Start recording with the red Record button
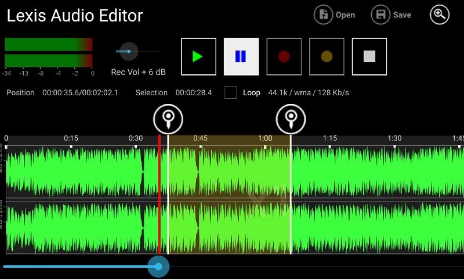 pyautogui.click(x=284, y=56)
